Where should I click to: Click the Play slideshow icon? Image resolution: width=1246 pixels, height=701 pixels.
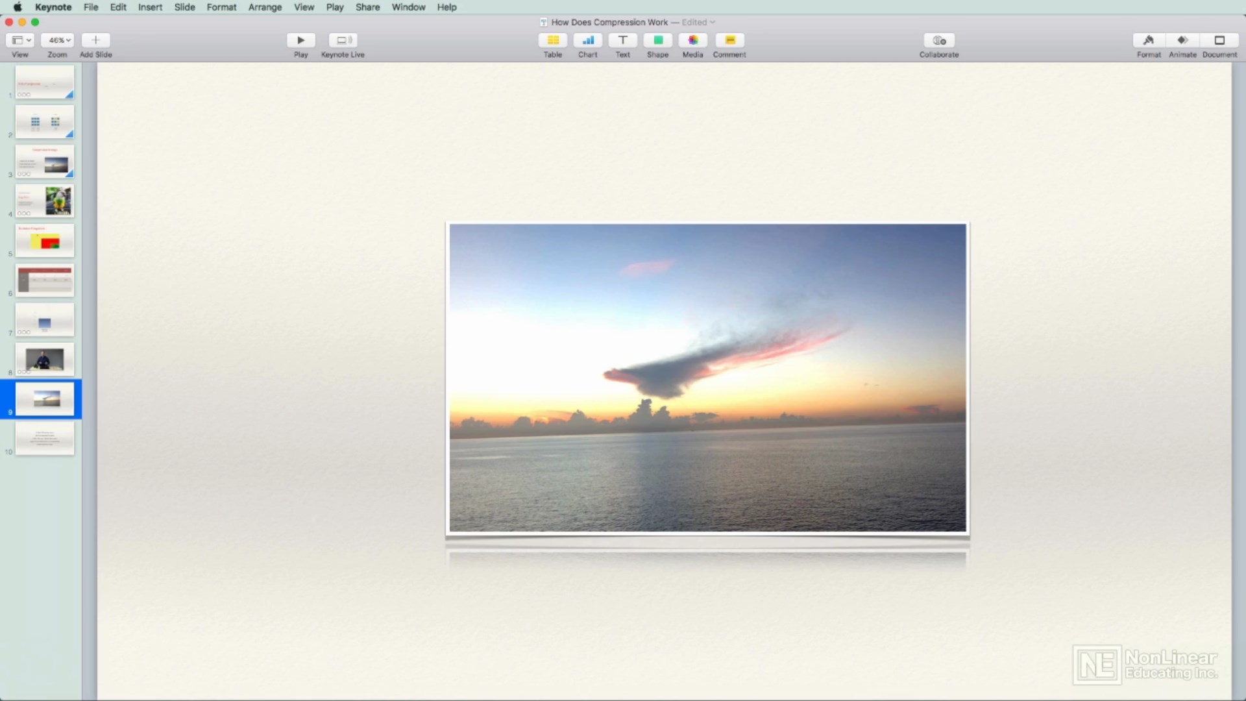click(300, 40)
